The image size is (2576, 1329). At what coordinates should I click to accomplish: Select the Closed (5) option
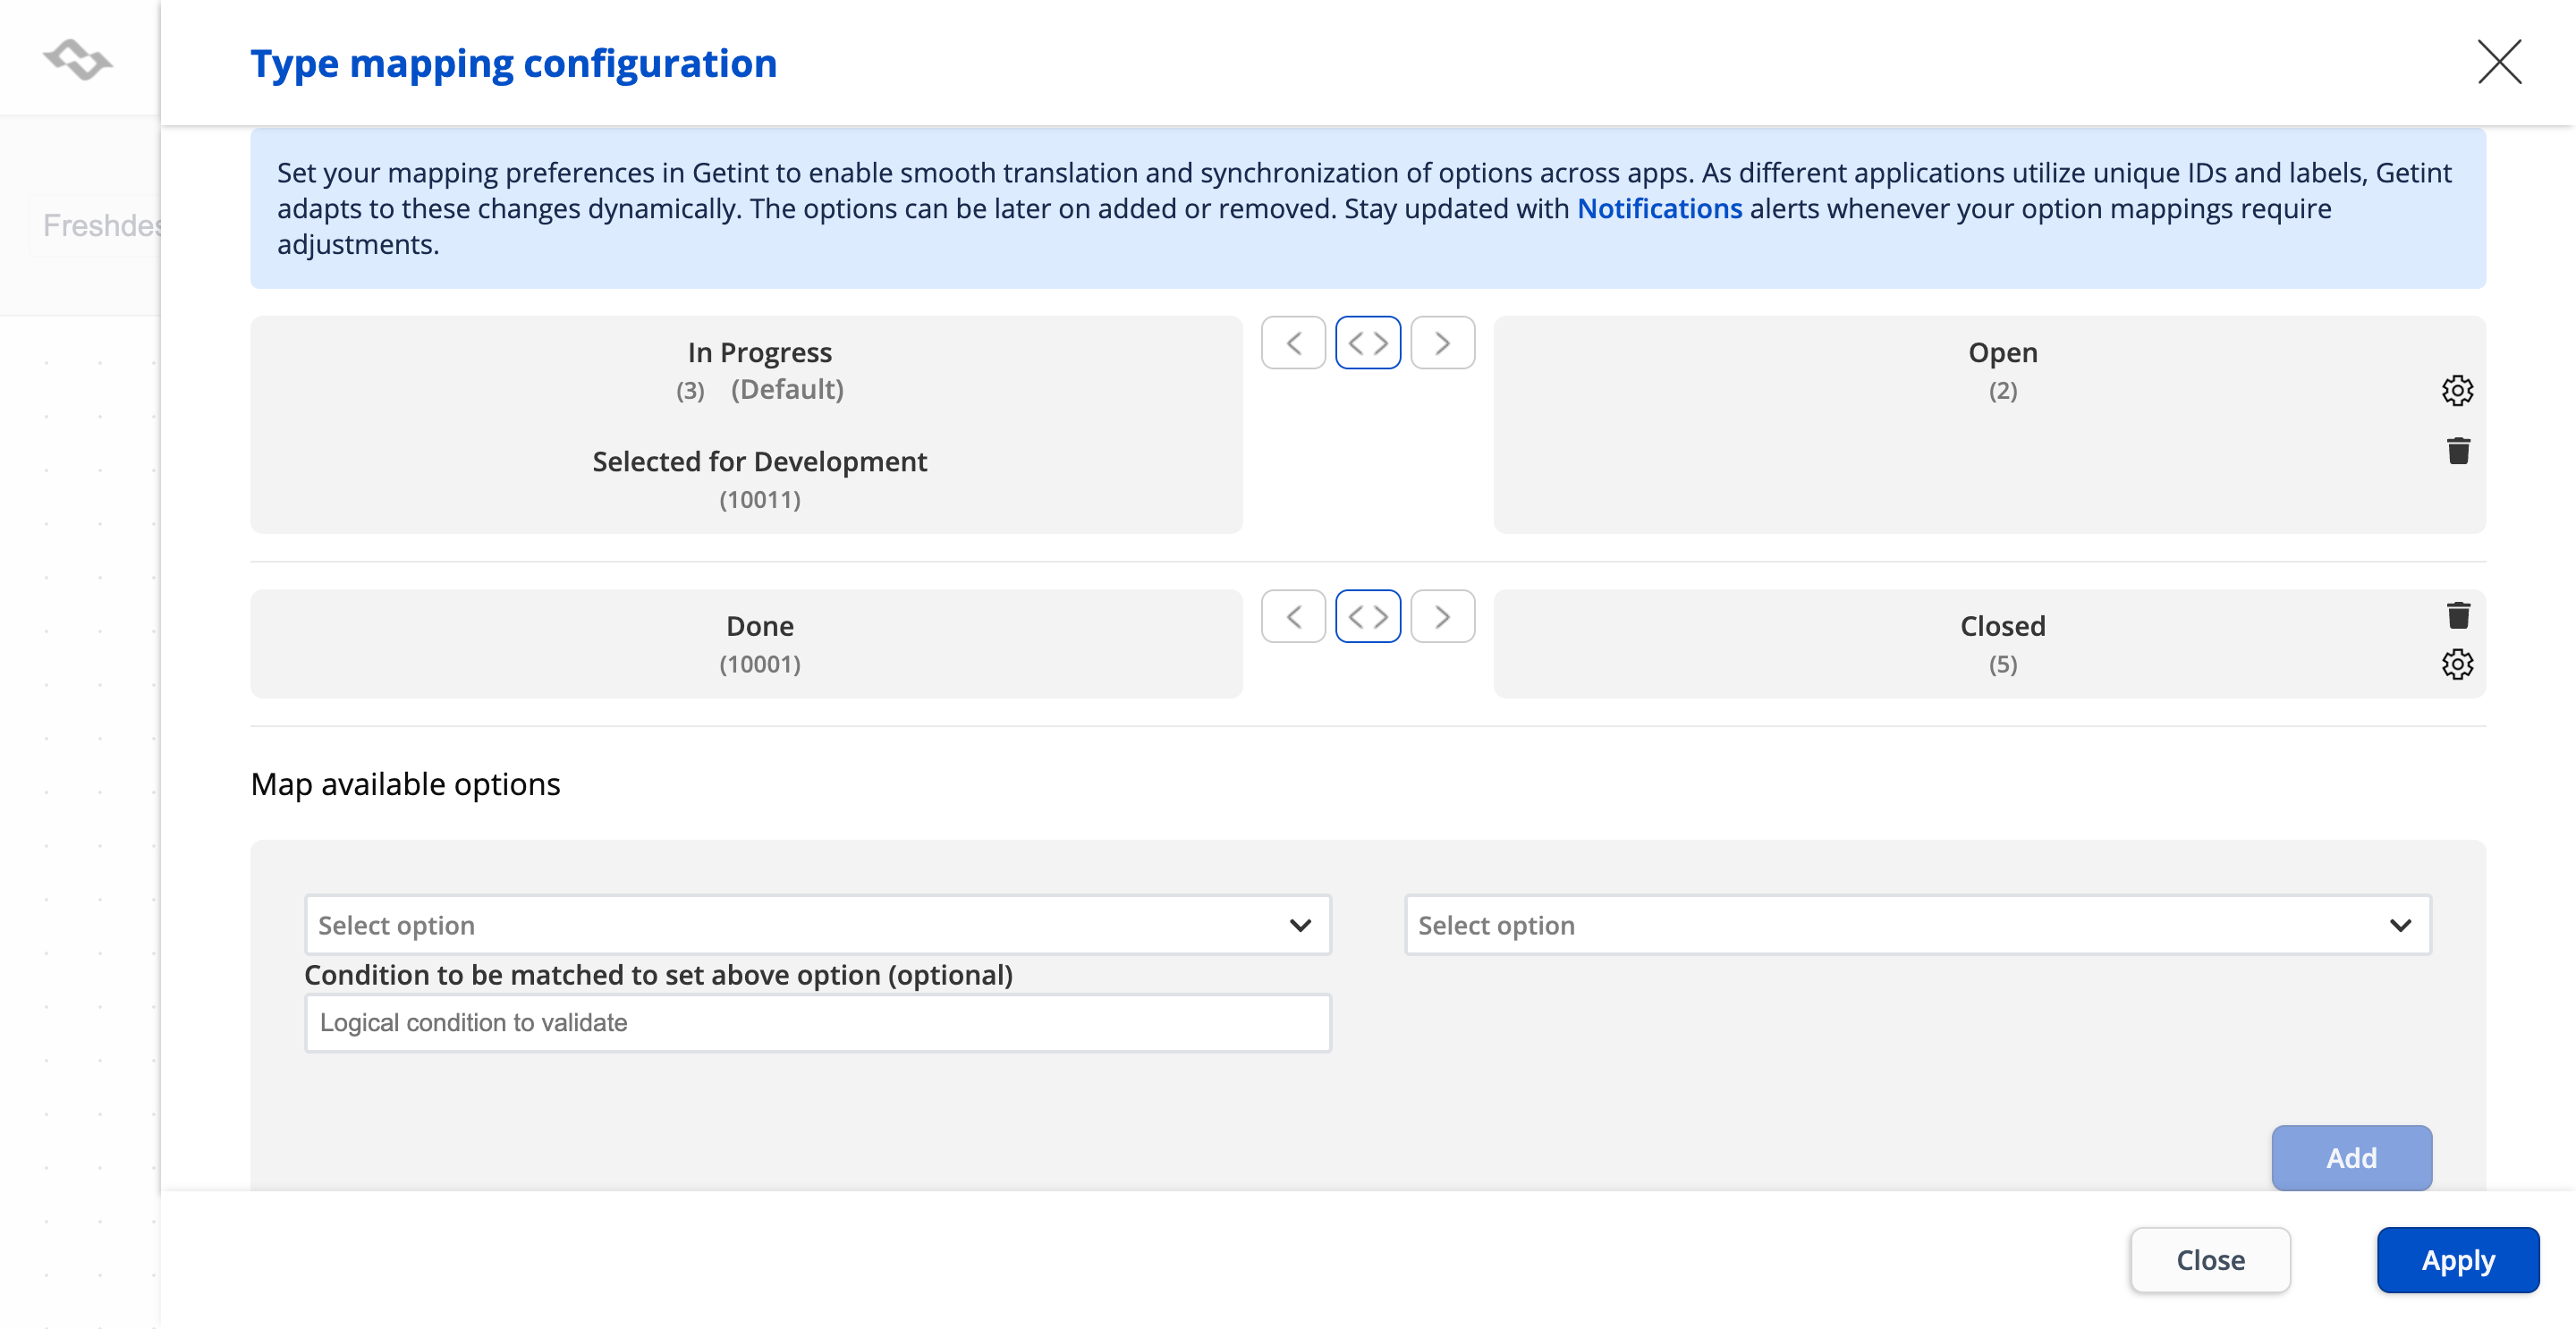click(2002, 644)
